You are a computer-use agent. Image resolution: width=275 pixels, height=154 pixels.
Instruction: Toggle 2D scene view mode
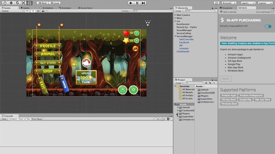[x=27, y=11]
